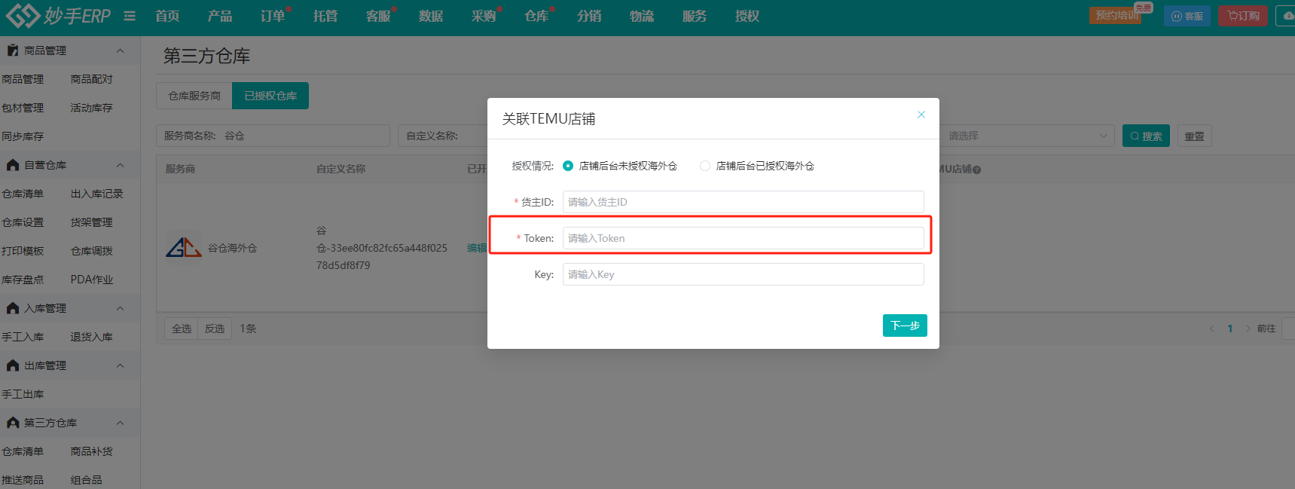
Task: Click the 第三方仓库 house icon in the sidebar
Action: pos(13,423)
